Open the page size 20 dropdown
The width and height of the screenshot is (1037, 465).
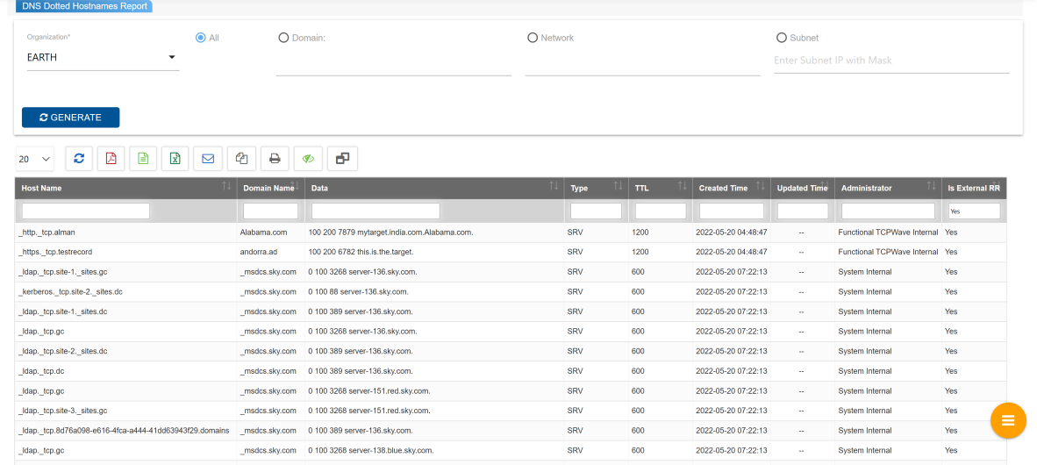point(35,159)
